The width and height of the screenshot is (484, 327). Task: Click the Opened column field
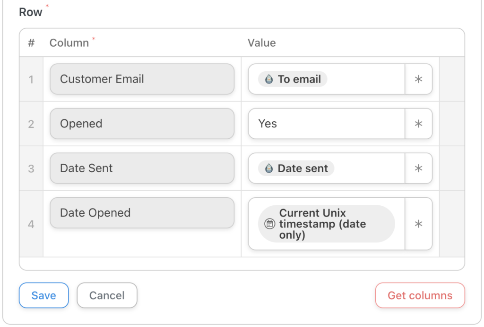(142, 124)
